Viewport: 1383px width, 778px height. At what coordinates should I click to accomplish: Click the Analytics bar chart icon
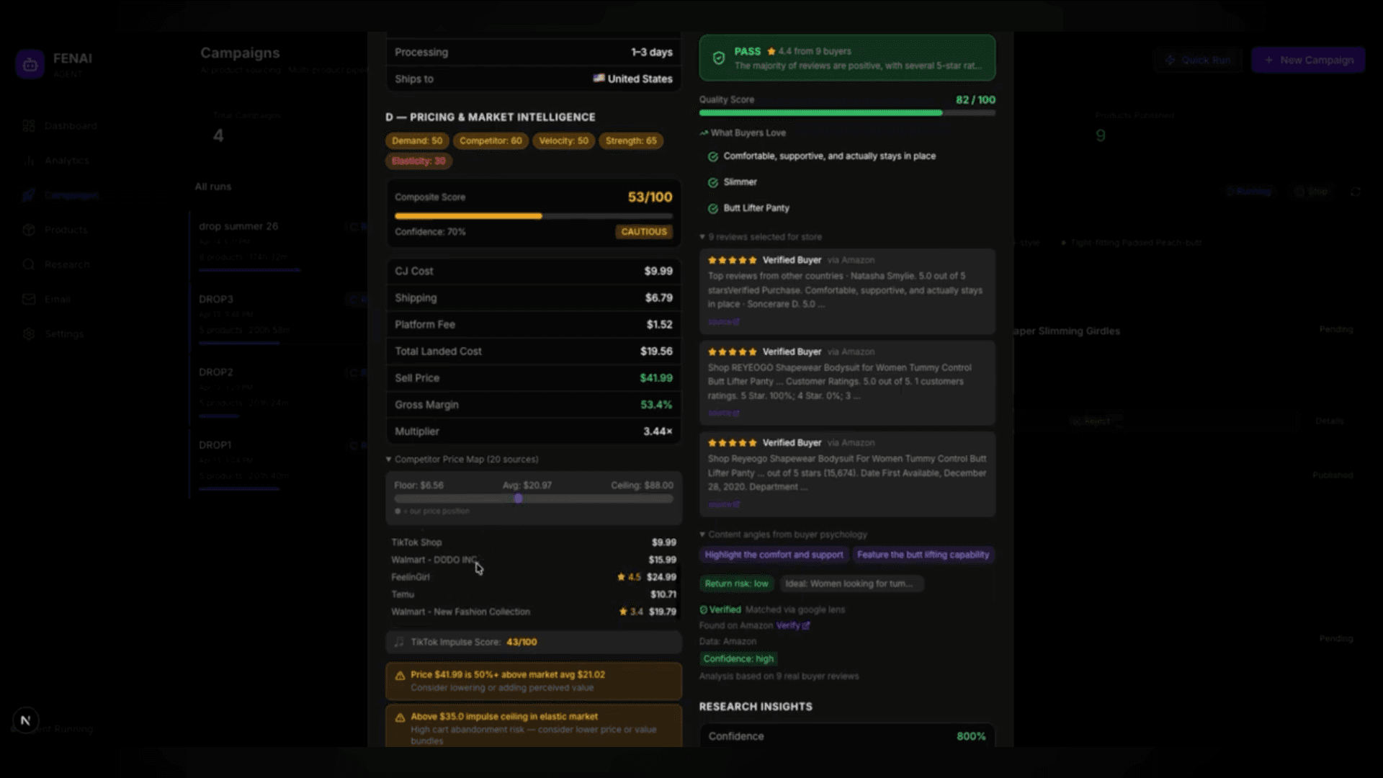(x=29, y=161)
